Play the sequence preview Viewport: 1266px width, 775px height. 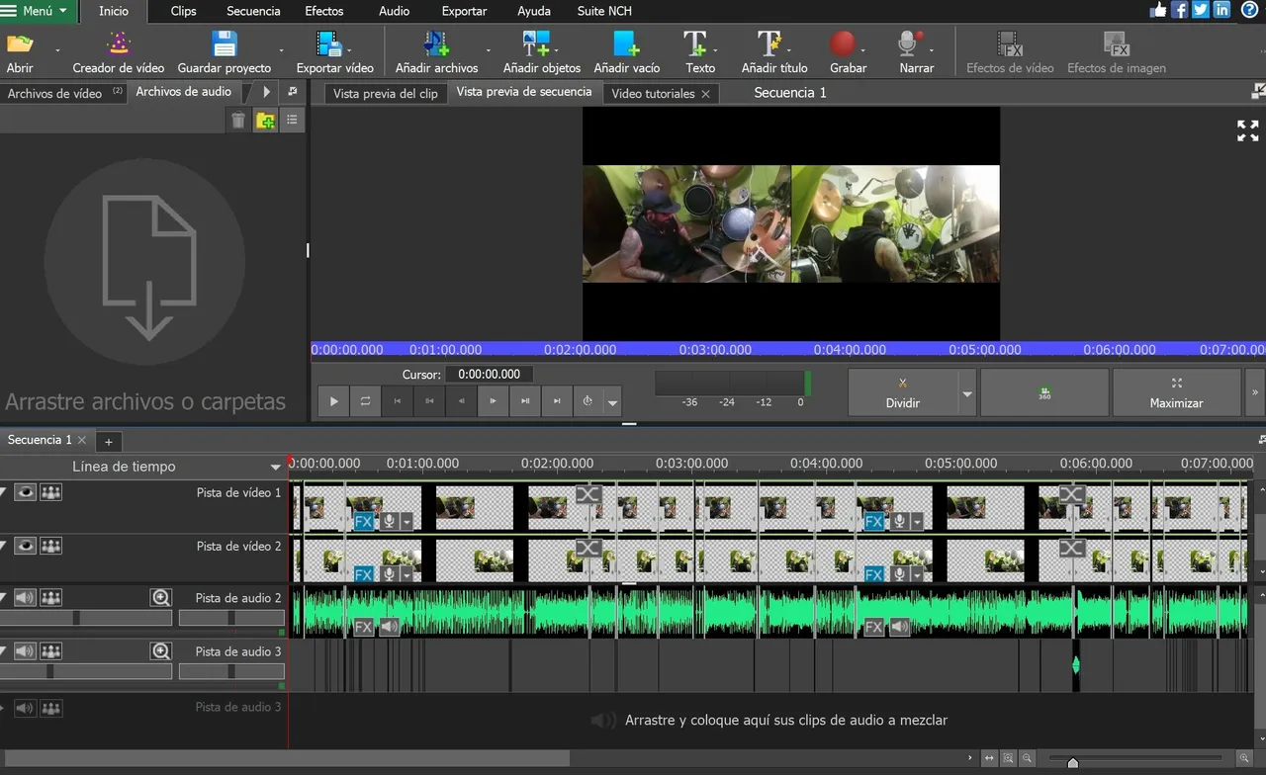coord(334,400)
